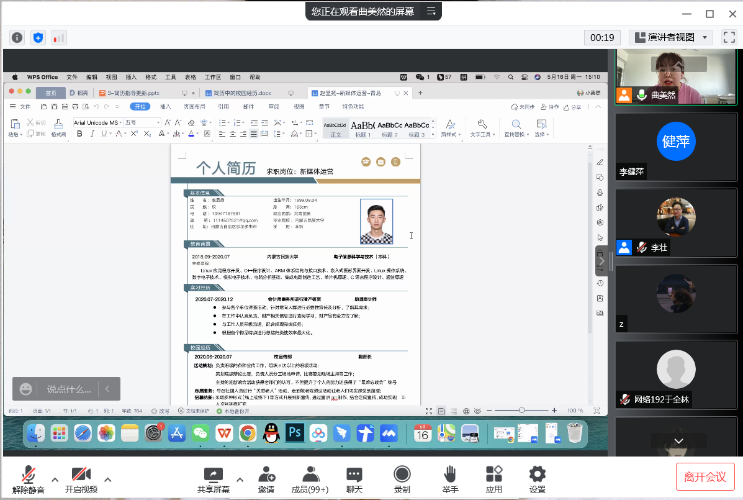743x500 pixels.
Task: Enter full screen mode
Action: pyautogui.click(x=729, y=37)
